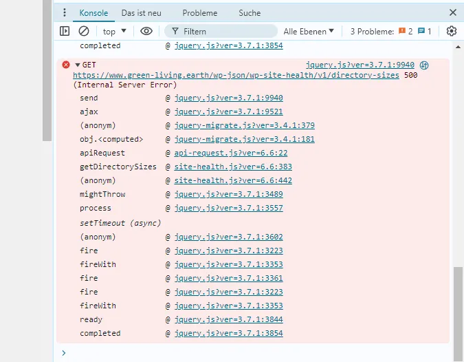Open site-health.js?ver=6.6:442 link
464x362 pixels.
233,180
